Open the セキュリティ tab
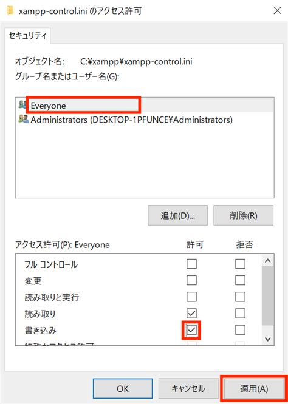 coord(27,36)
